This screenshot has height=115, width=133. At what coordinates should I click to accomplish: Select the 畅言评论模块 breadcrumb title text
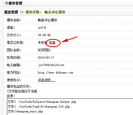pyautogui.click(x=55, y=12)
